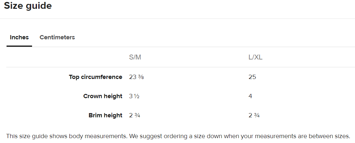Click the S/M brim height value 2 ¾
Screen dimensions: 355x143
pyautogui.click(x=134, y=115)
